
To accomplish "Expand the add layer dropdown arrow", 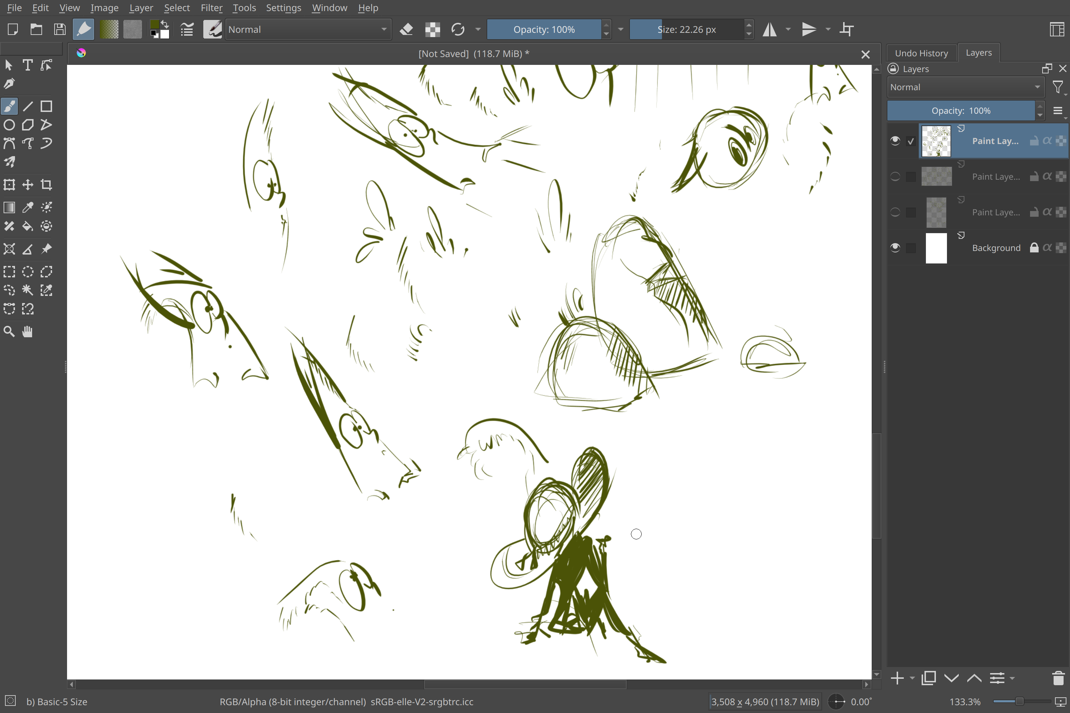I will click(x=912, y=678).
